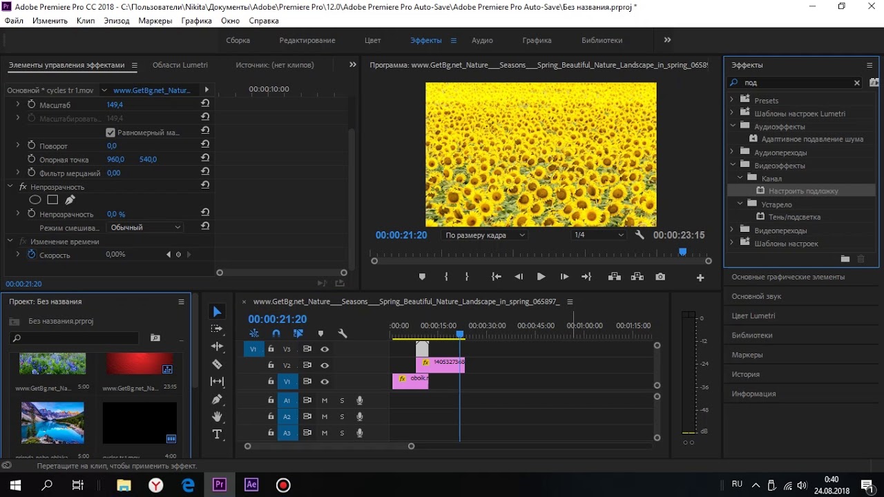Select the Pen tool in the tools panel
884x497 pixels.
point(217,399)
